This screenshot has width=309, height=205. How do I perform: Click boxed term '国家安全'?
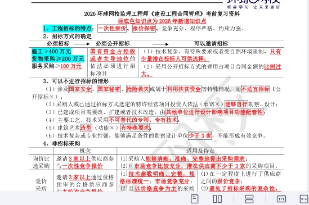[x=80, y=89]
